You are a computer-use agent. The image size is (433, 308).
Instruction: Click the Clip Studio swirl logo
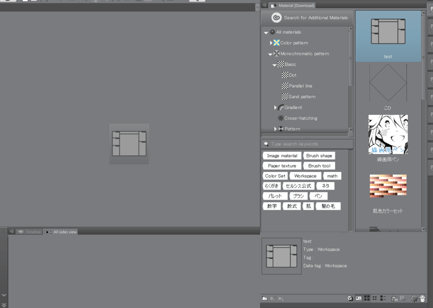tap(276, 18)
